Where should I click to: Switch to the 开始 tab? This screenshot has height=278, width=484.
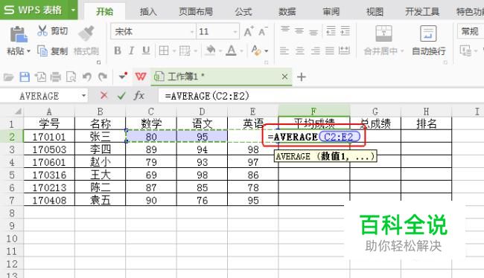[x=105, y=12]
